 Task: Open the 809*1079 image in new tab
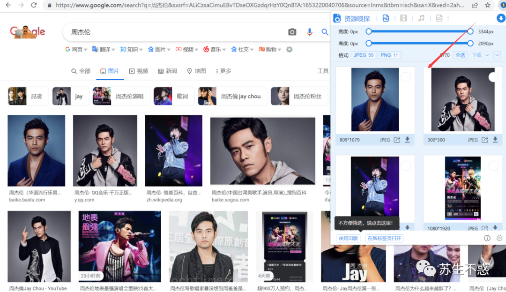click(397, 140)
